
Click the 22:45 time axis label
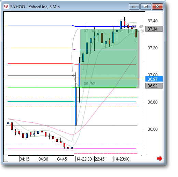tap(99, 159)
